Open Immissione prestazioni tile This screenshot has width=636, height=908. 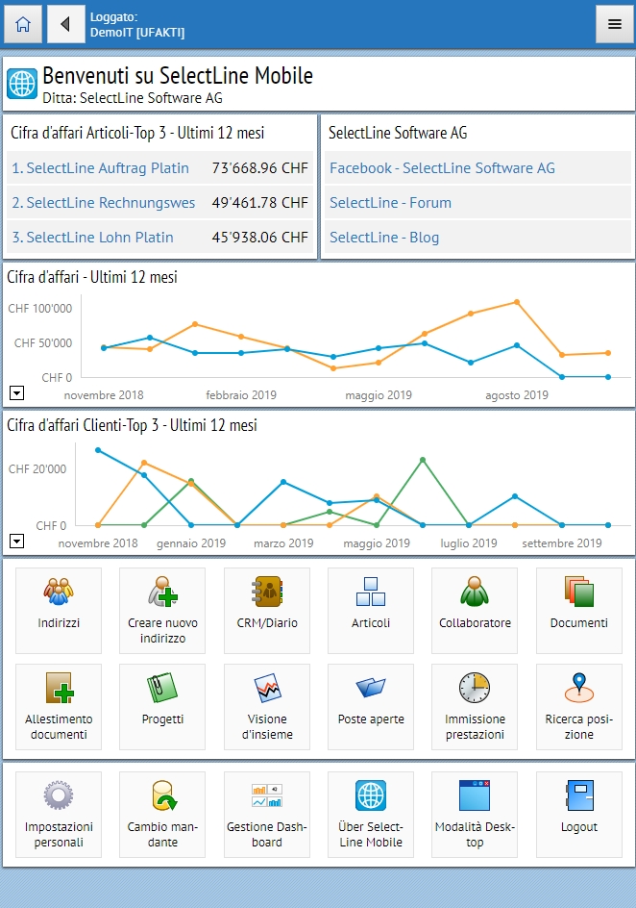pyautogui.click(x=475, y=706)
